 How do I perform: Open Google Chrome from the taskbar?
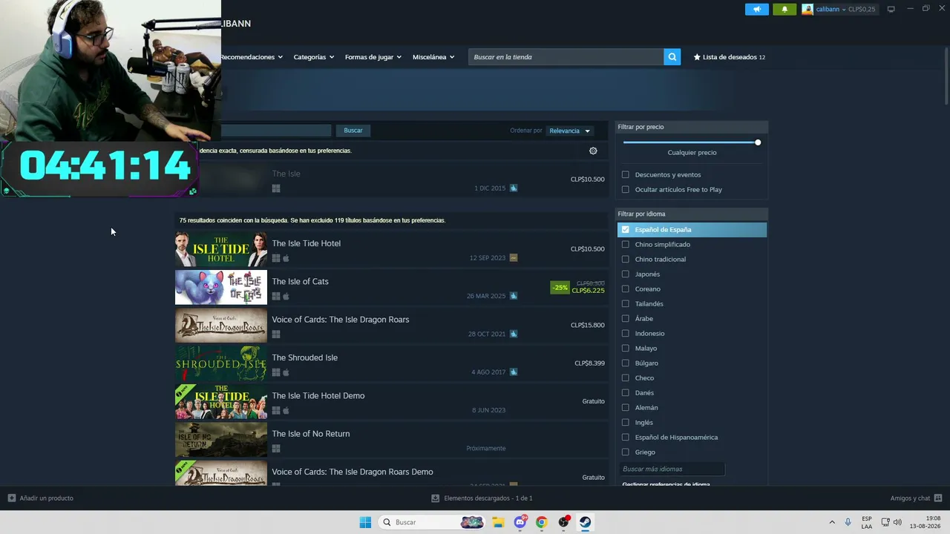point(542,522)
